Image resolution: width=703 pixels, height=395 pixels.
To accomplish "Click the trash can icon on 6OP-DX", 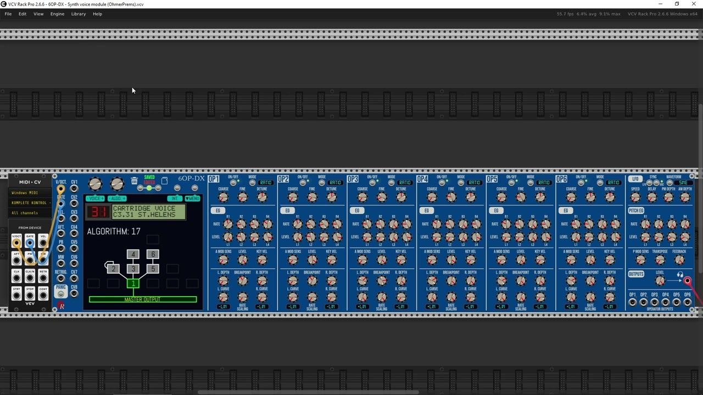I will point(135,180).
